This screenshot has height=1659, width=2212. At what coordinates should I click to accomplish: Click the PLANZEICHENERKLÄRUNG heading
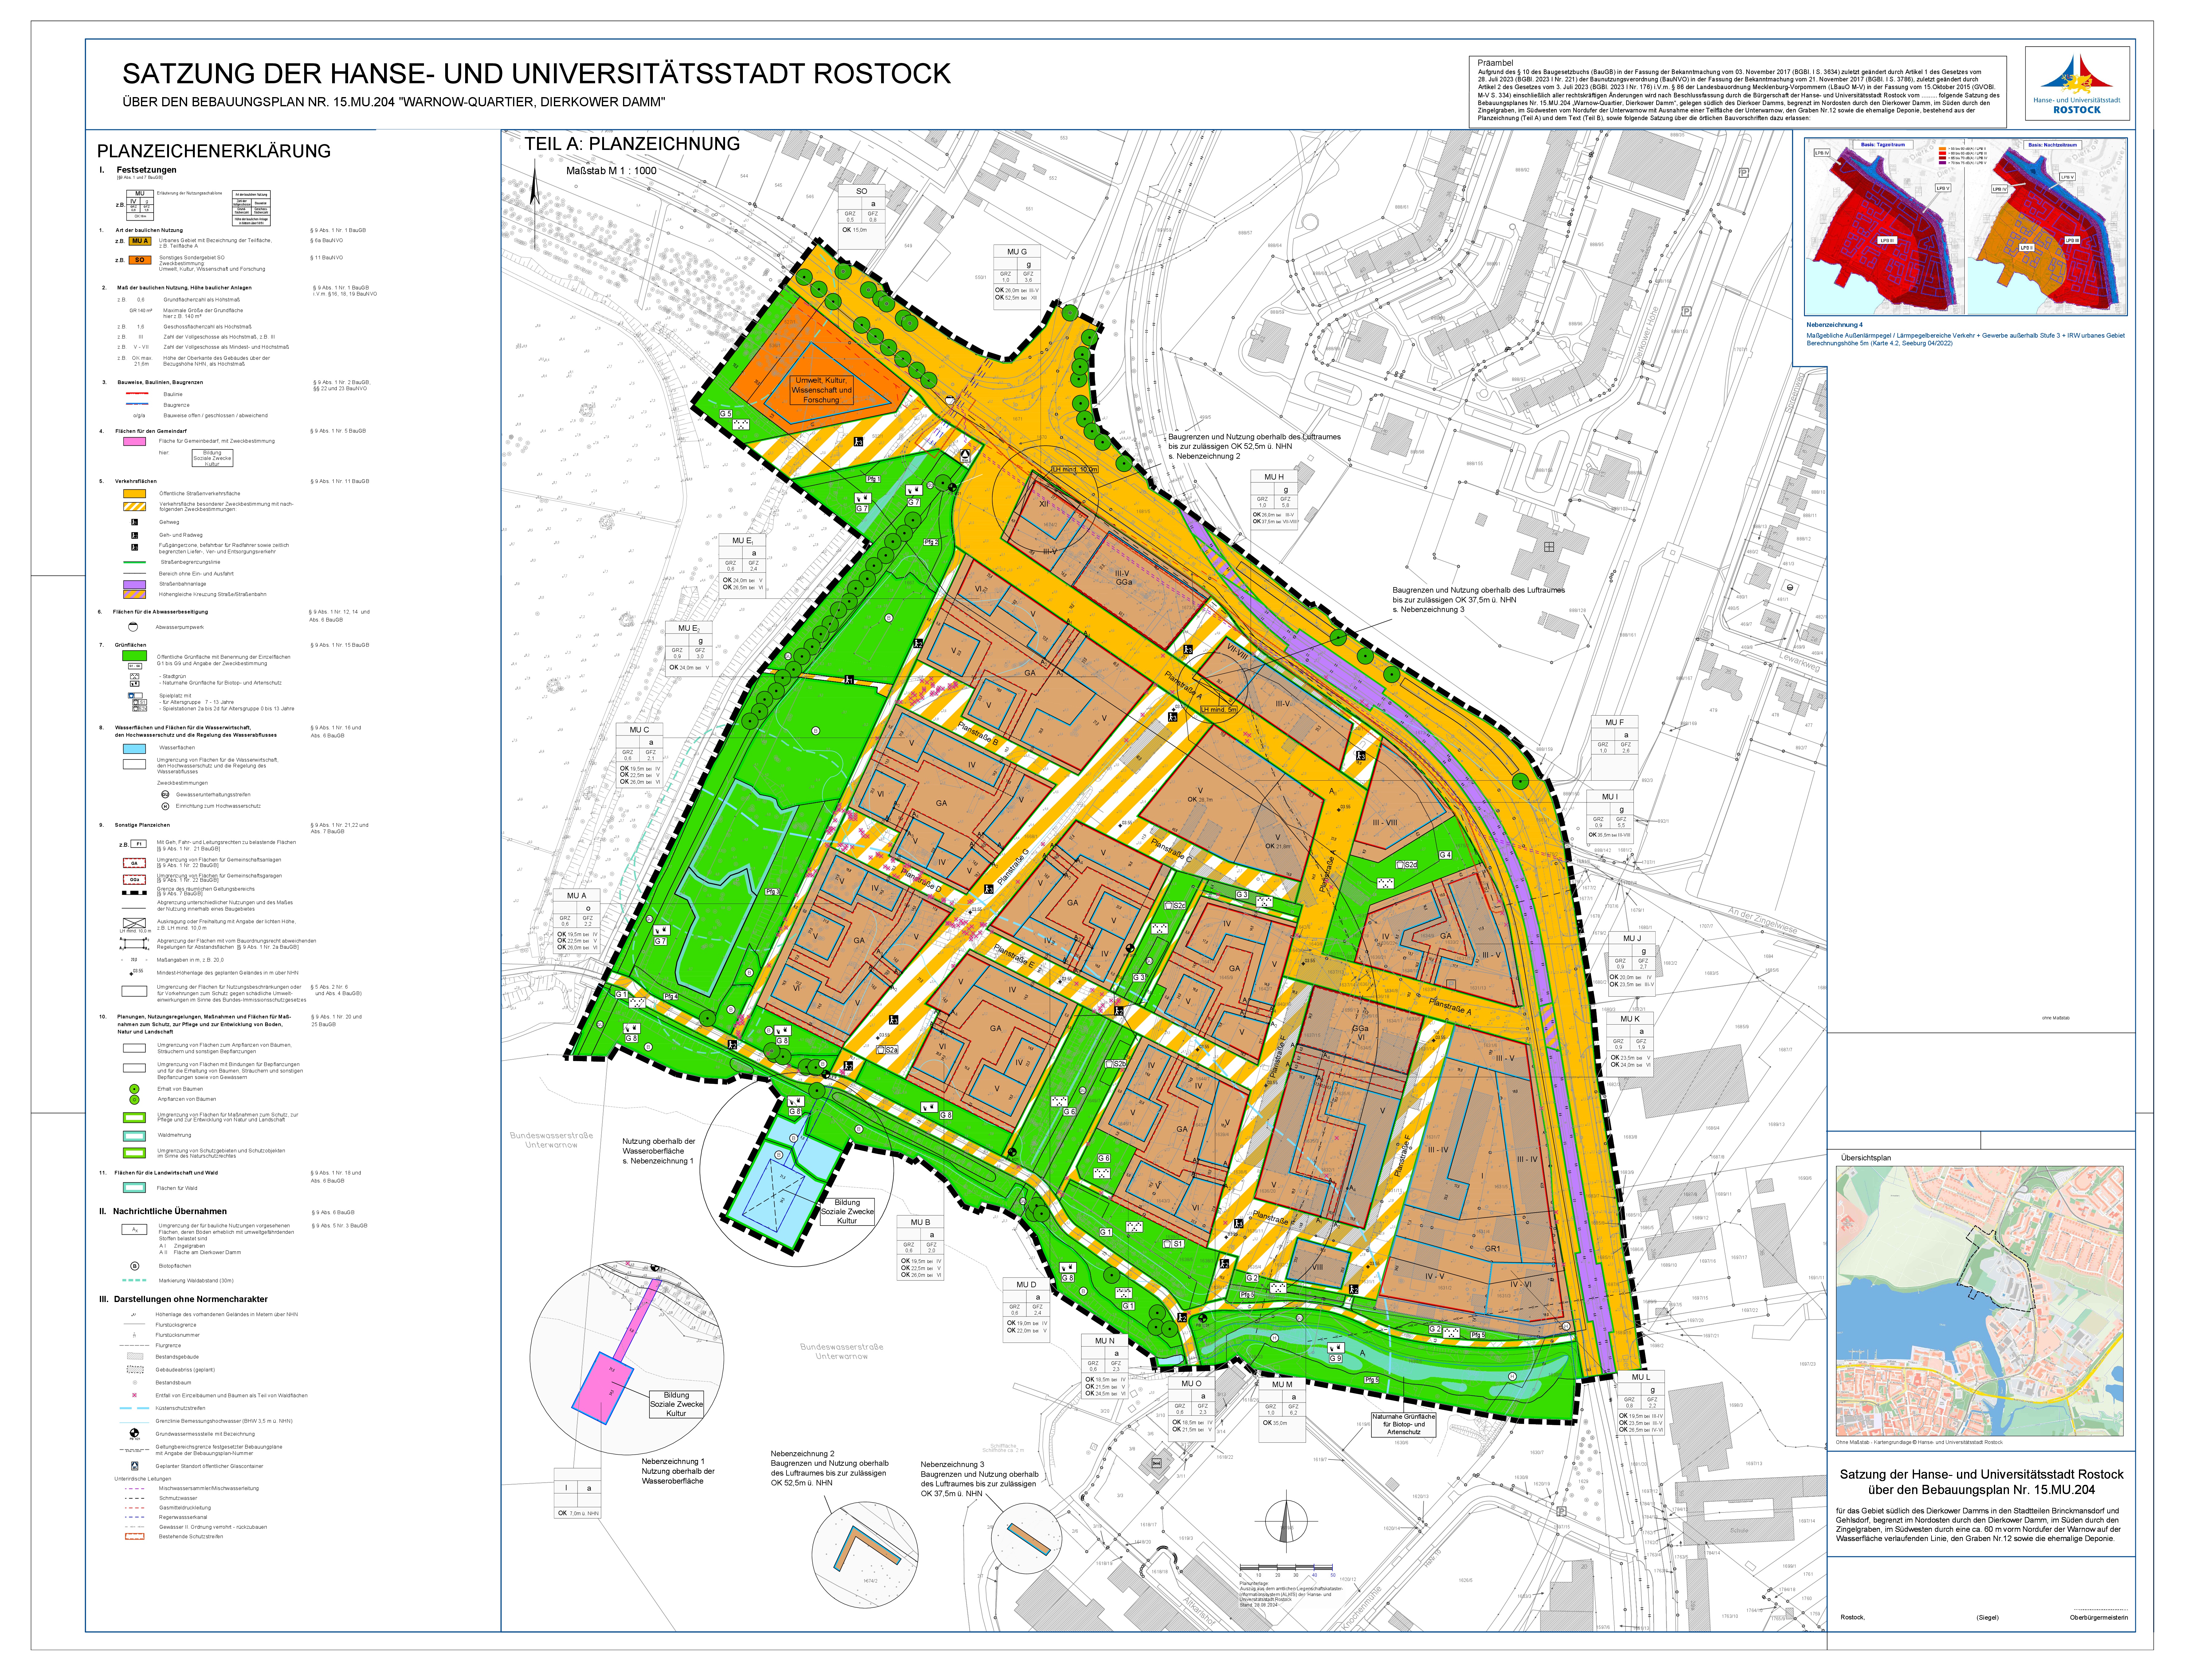pyautogui.click(x=214, y=151)
